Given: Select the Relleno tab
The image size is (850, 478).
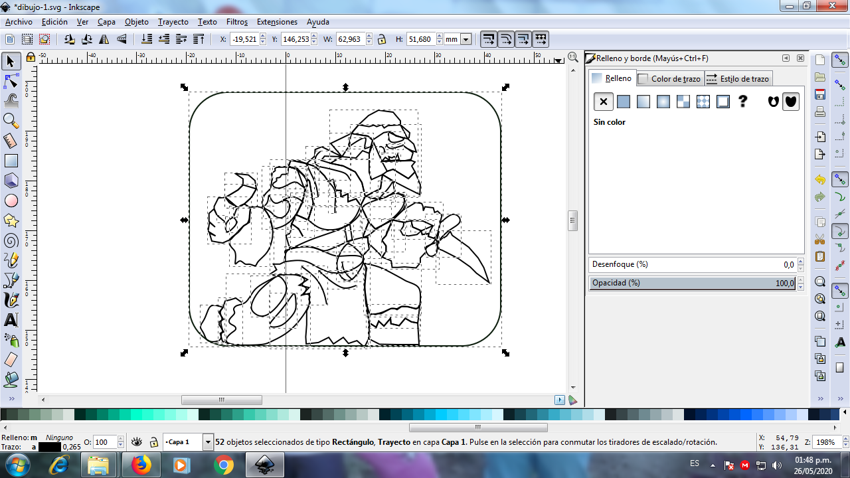Looking at the screenshot, I should point(612,78).
